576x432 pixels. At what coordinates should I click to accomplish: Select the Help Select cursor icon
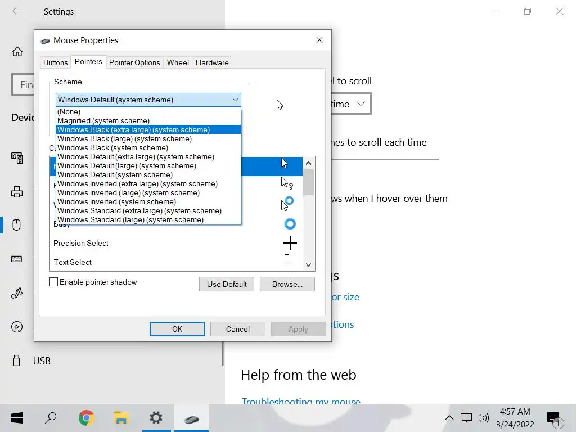(287, 183)
